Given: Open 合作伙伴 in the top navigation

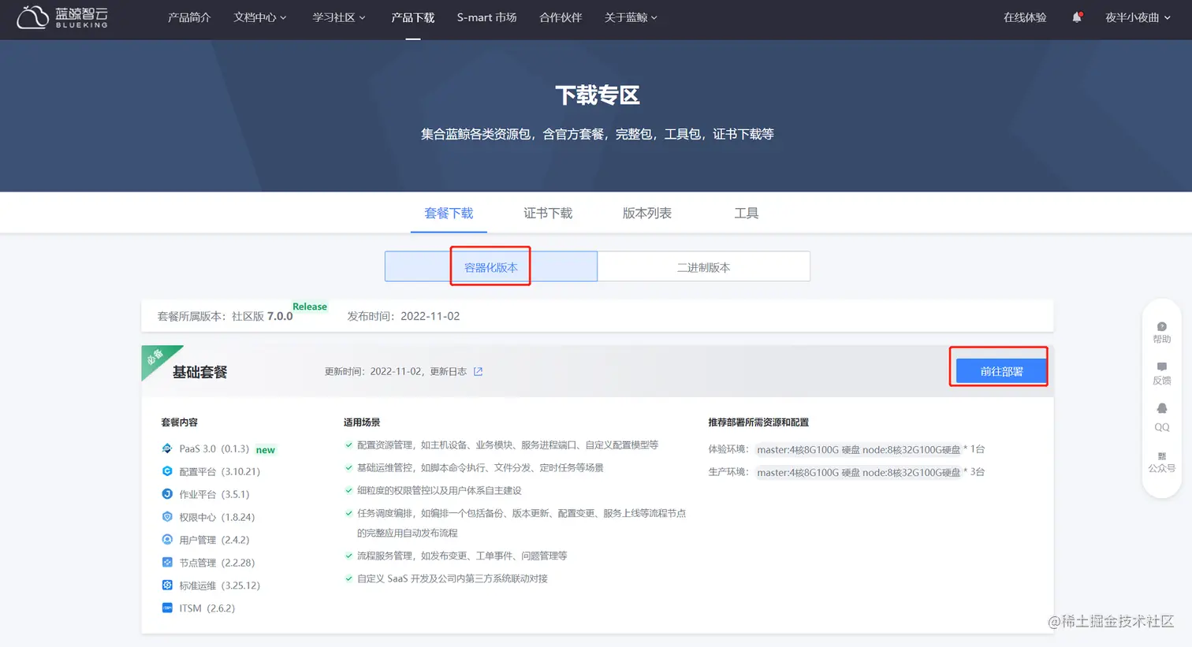Looking at the screenshot, I should 561,17.
